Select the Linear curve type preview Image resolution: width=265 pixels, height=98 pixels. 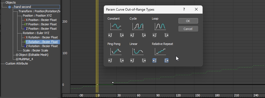tap(138, 51)
